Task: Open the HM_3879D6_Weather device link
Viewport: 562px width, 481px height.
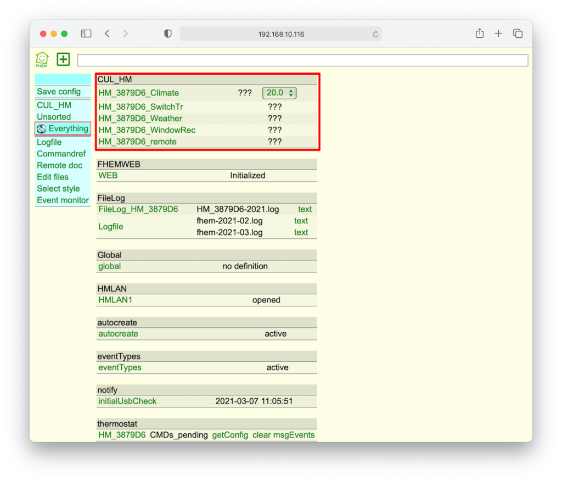Action: click(x=140, y=119)
